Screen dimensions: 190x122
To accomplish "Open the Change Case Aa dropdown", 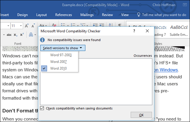I will point(43,26).
